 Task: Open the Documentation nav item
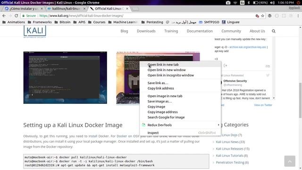tap(200, 31)
